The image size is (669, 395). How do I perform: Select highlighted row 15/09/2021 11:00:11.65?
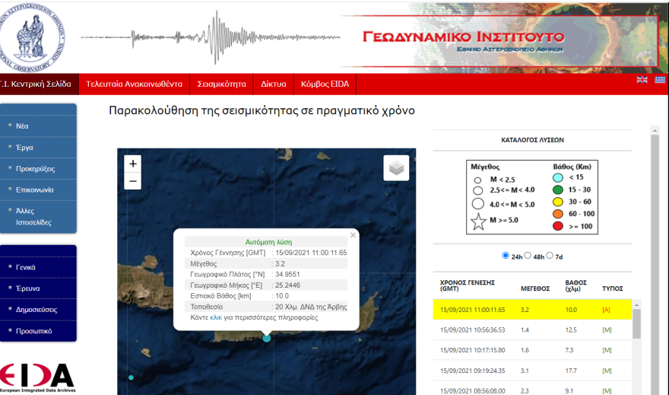[x=532, y=310]
